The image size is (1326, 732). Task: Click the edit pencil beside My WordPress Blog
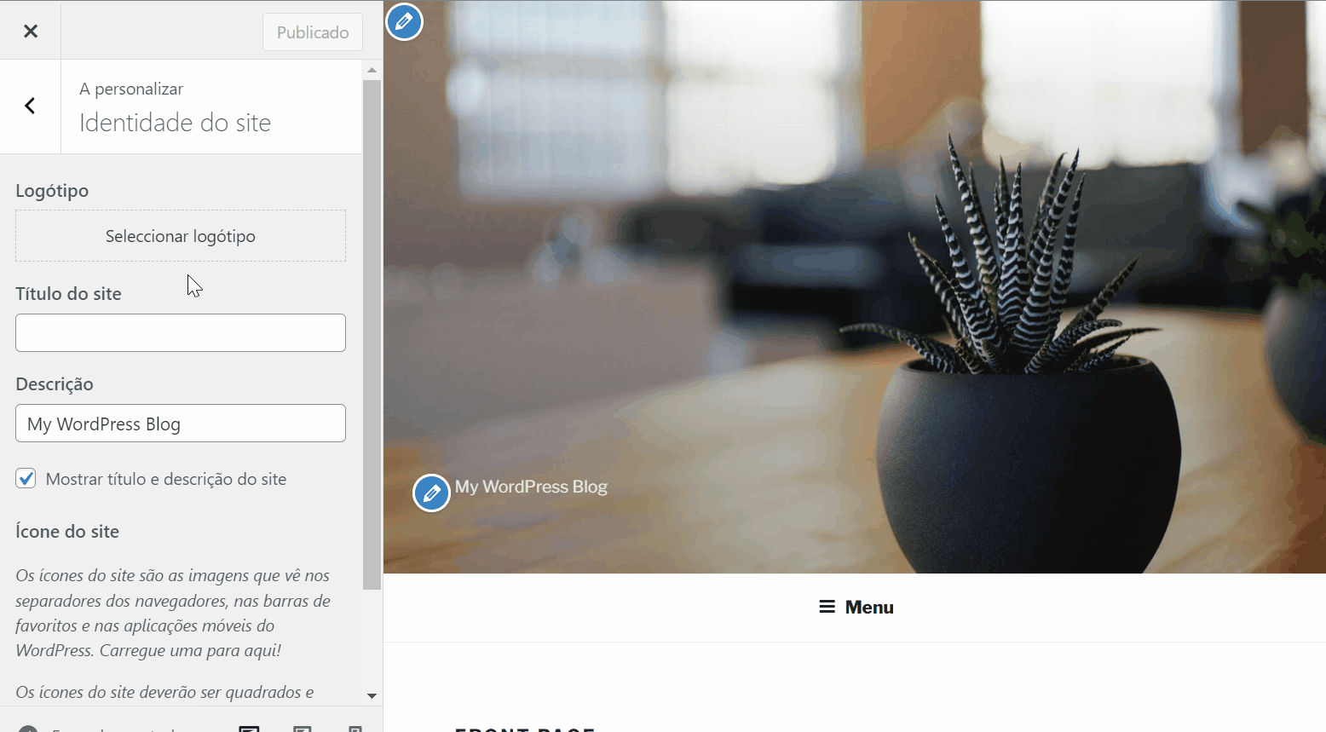[432, 493]
